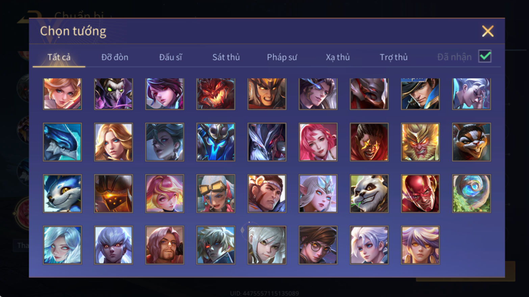The width and height of the screenshot is (529, 297).
Task: Pick the blue swirl forest portrait
Action: (x=471, y=194)
